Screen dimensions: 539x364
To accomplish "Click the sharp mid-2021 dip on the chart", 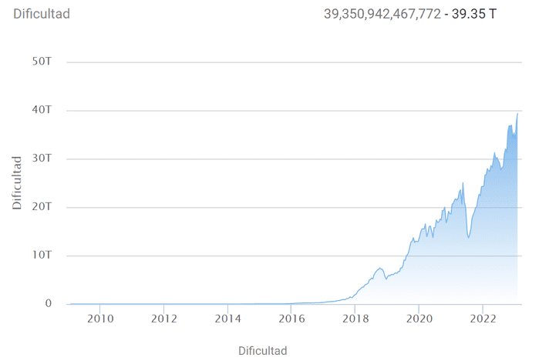I will 468,236.
